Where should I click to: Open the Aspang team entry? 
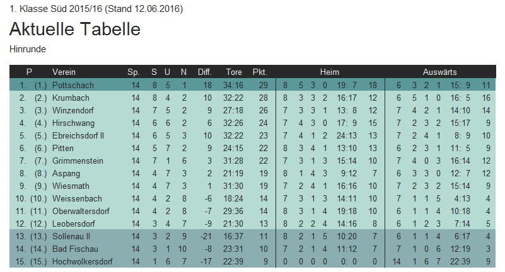[66, 174]
